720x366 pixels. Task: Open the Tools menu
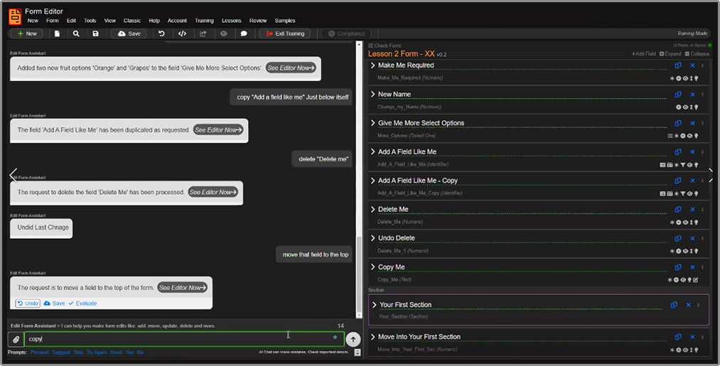click(x=90, y=21)
